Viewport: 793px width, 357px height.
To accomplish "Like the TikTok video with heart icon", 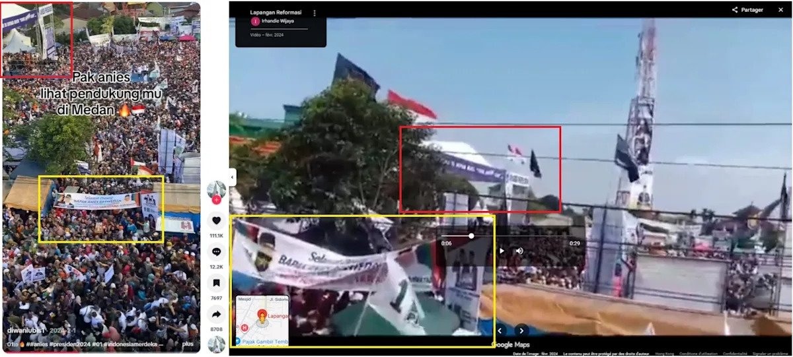I will [215, 221].
